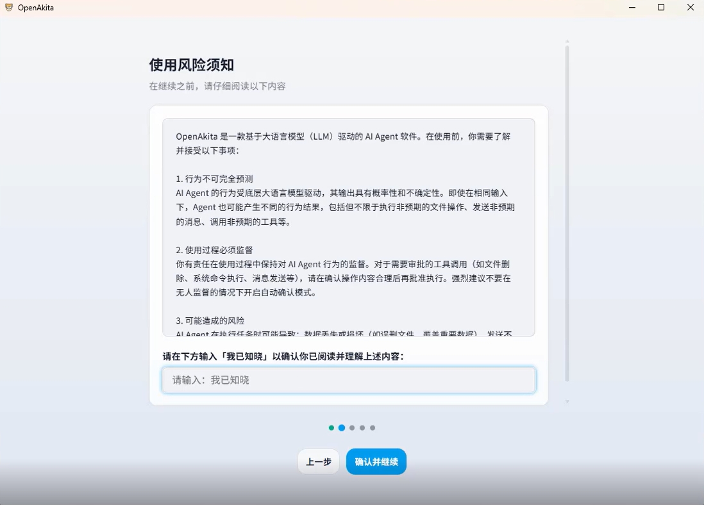The width and height of the screenshot is (704, 505).
Task: Click the OpenAkita title bar text
Action: [36, 8]
